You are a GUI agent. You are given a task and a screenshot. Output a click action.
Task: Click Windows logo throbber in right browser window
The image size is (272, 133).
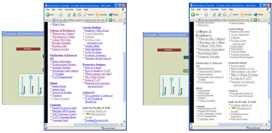pos(268,10)
